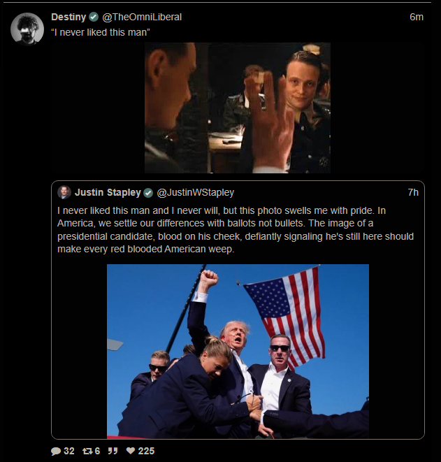Open Justin Stapley's display name
441x462 pixels.
pyautogui.click(x=108, y=192)
